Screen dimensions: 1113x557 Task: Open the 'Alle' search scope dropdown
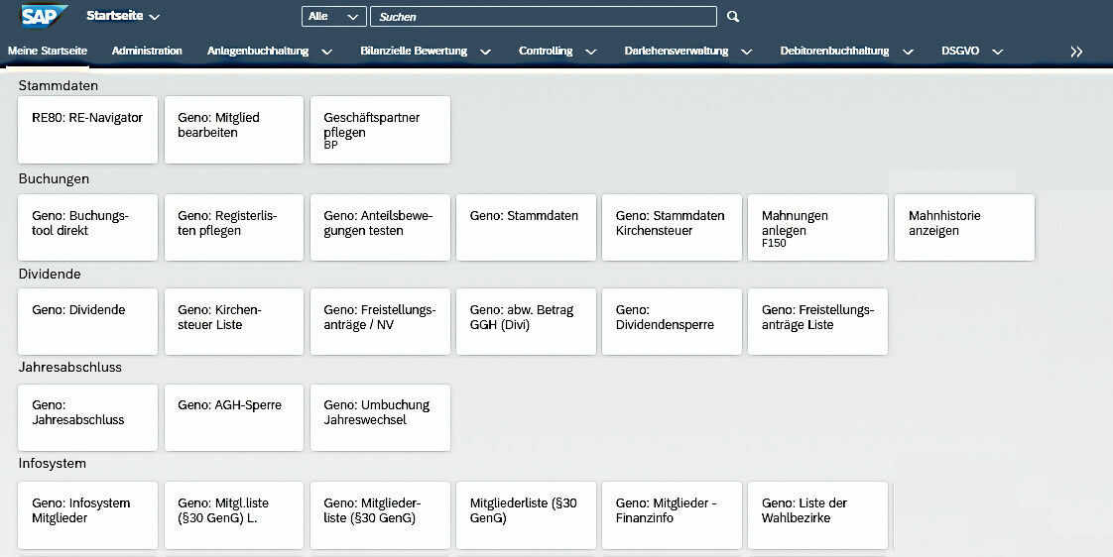coord(333,17)
